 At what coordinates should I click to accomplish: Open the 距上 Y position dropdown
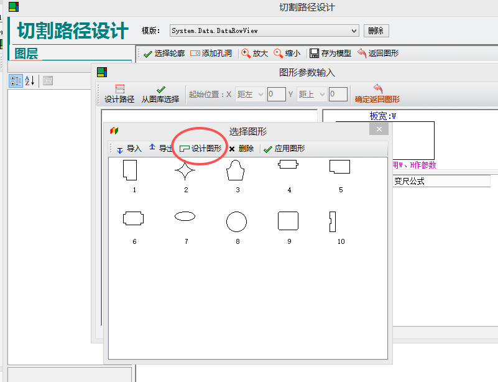click(x=311, y=95)
